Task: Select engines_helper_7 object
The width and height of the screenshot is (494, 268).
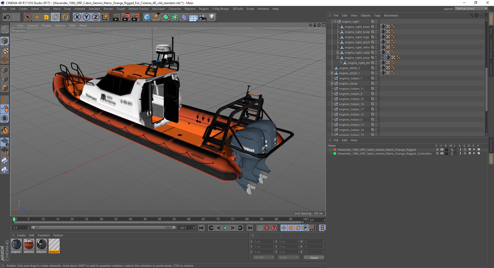Action: coord(350,78)
